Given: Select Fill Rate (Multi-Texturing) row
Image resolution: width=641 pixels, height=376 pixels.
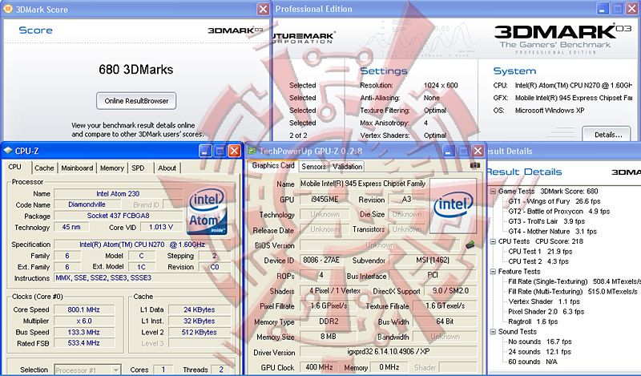Looking at the screenshot, I should coord(573,291).
